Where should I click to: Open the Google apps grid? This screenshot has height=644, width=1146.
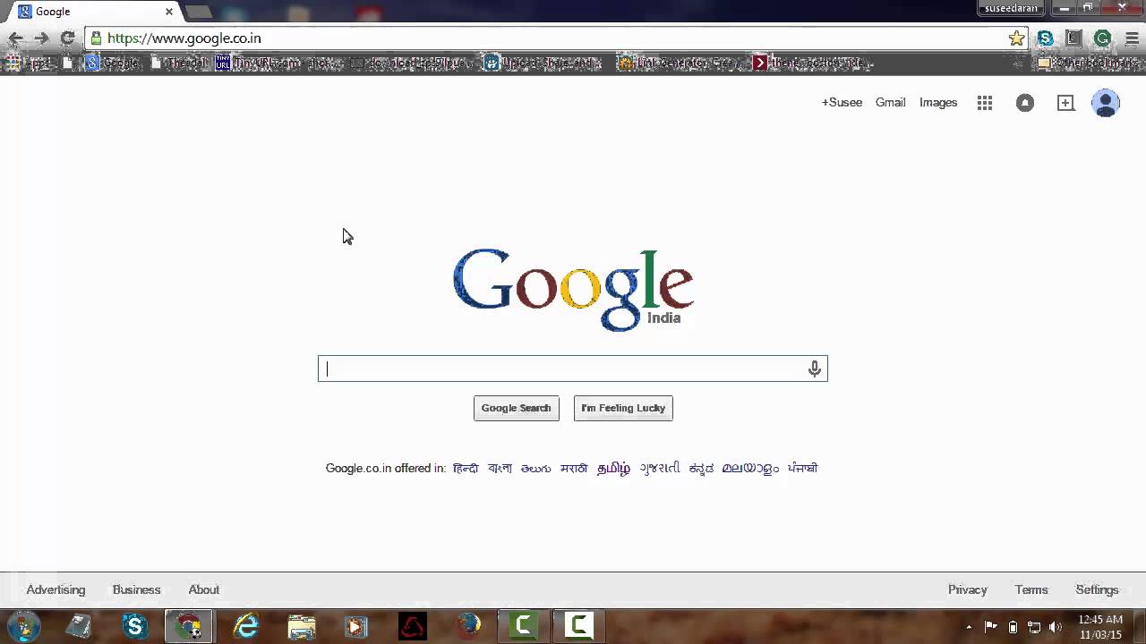(985, 103)
